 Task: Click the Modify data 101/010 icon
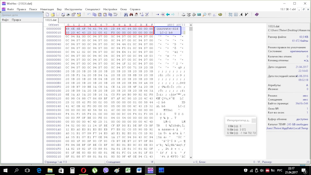(x=115, y=15)
